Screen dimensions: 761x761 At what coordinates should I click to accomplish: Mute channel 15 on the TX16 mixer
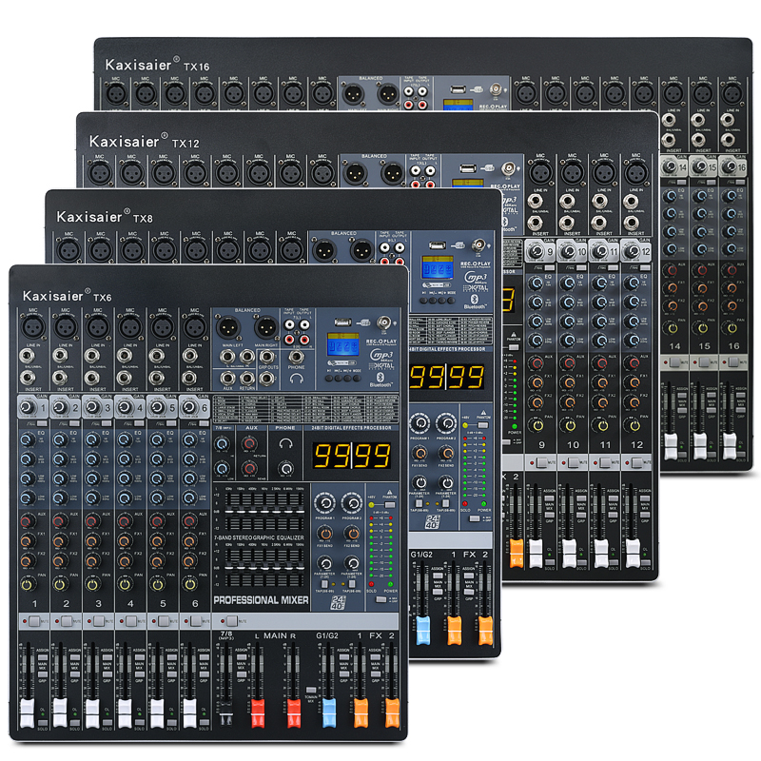pyautogui.click(x=704, y=362)
